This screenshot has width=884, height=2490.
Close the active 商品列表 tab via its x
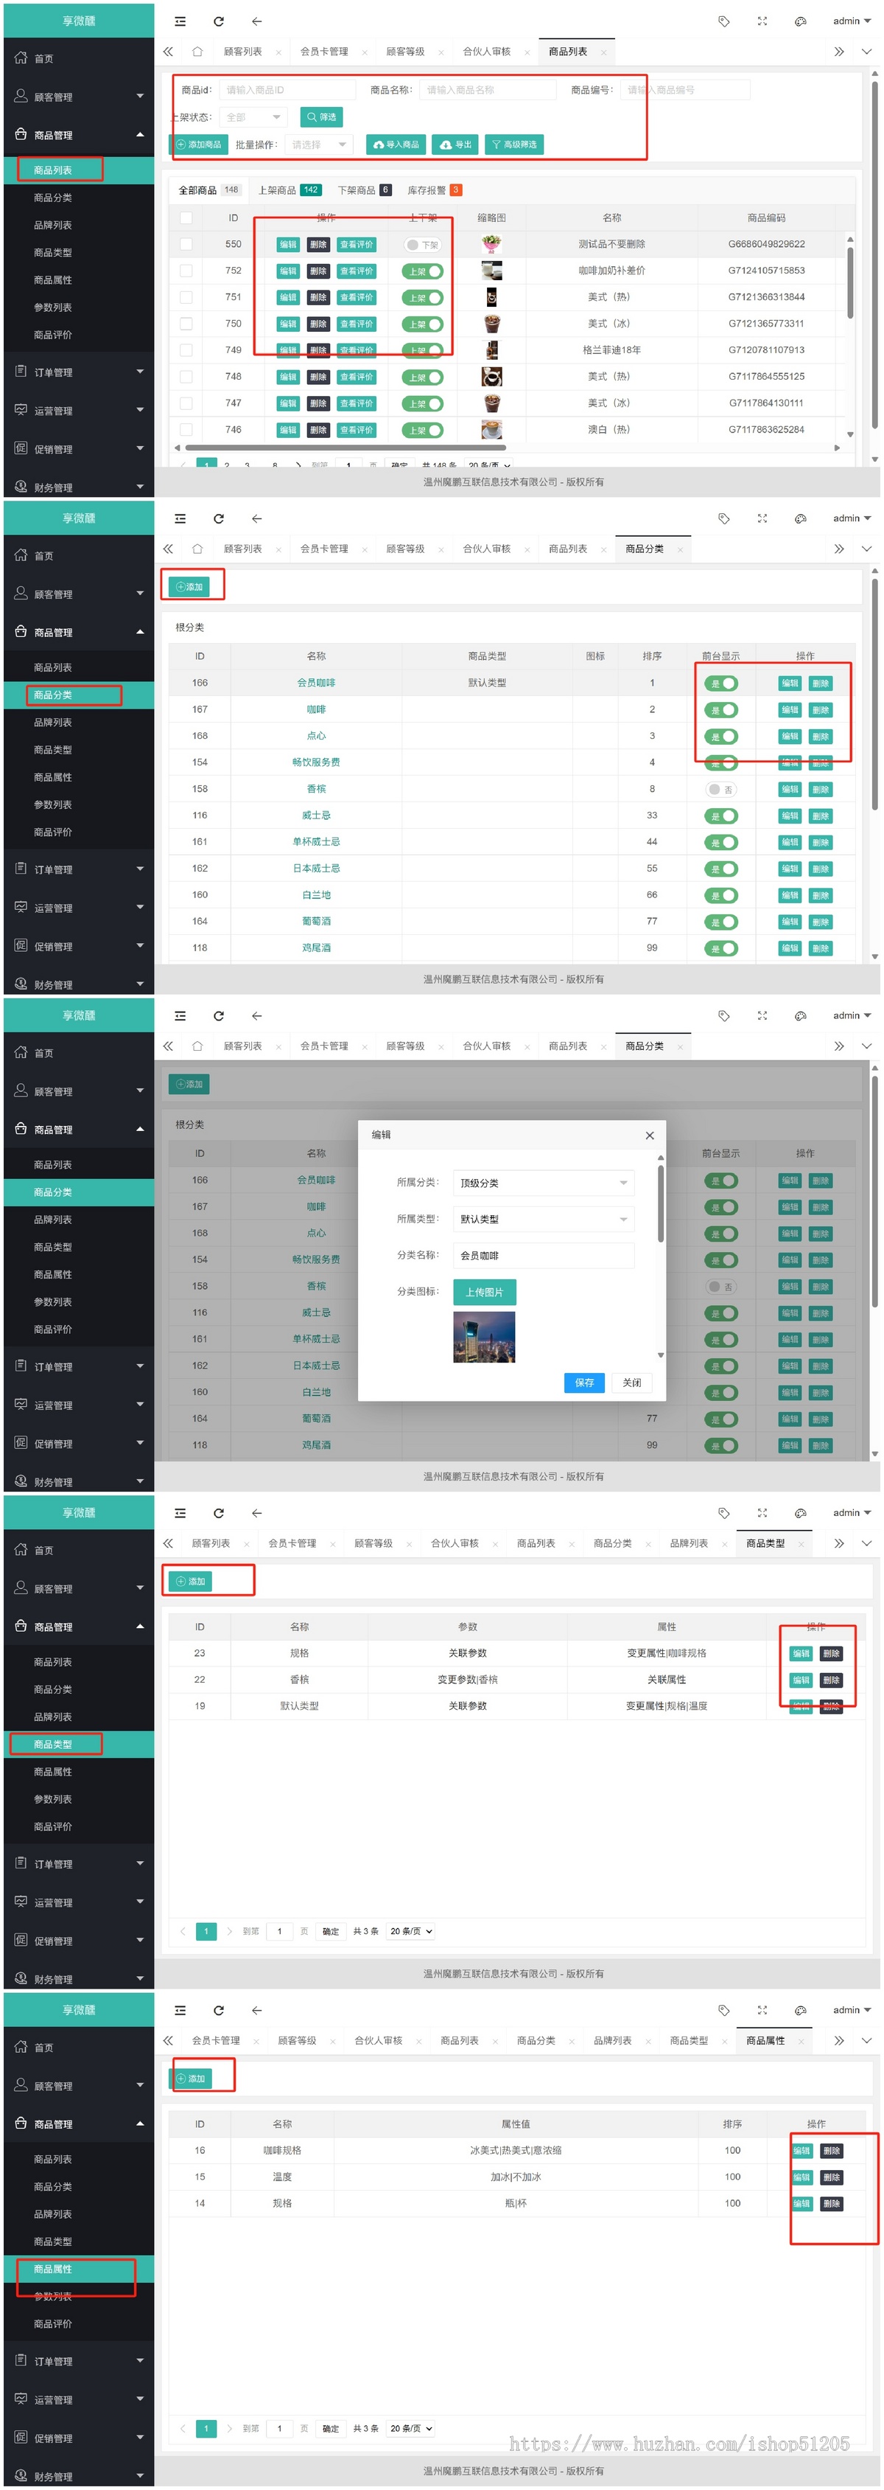tap(604, 52)
